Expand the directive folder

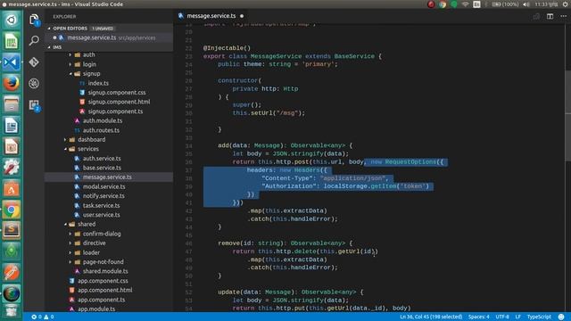click(70, 243)
